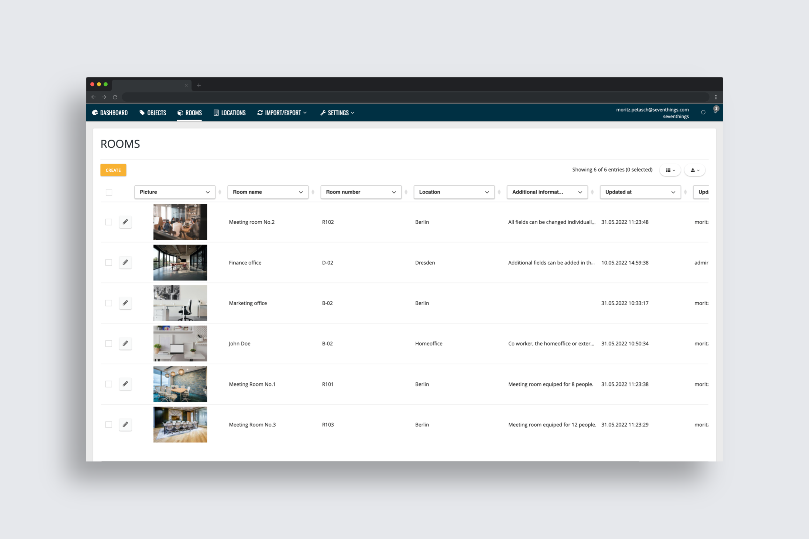
Task: Sort by Room number column arrows
Action: 406,192
